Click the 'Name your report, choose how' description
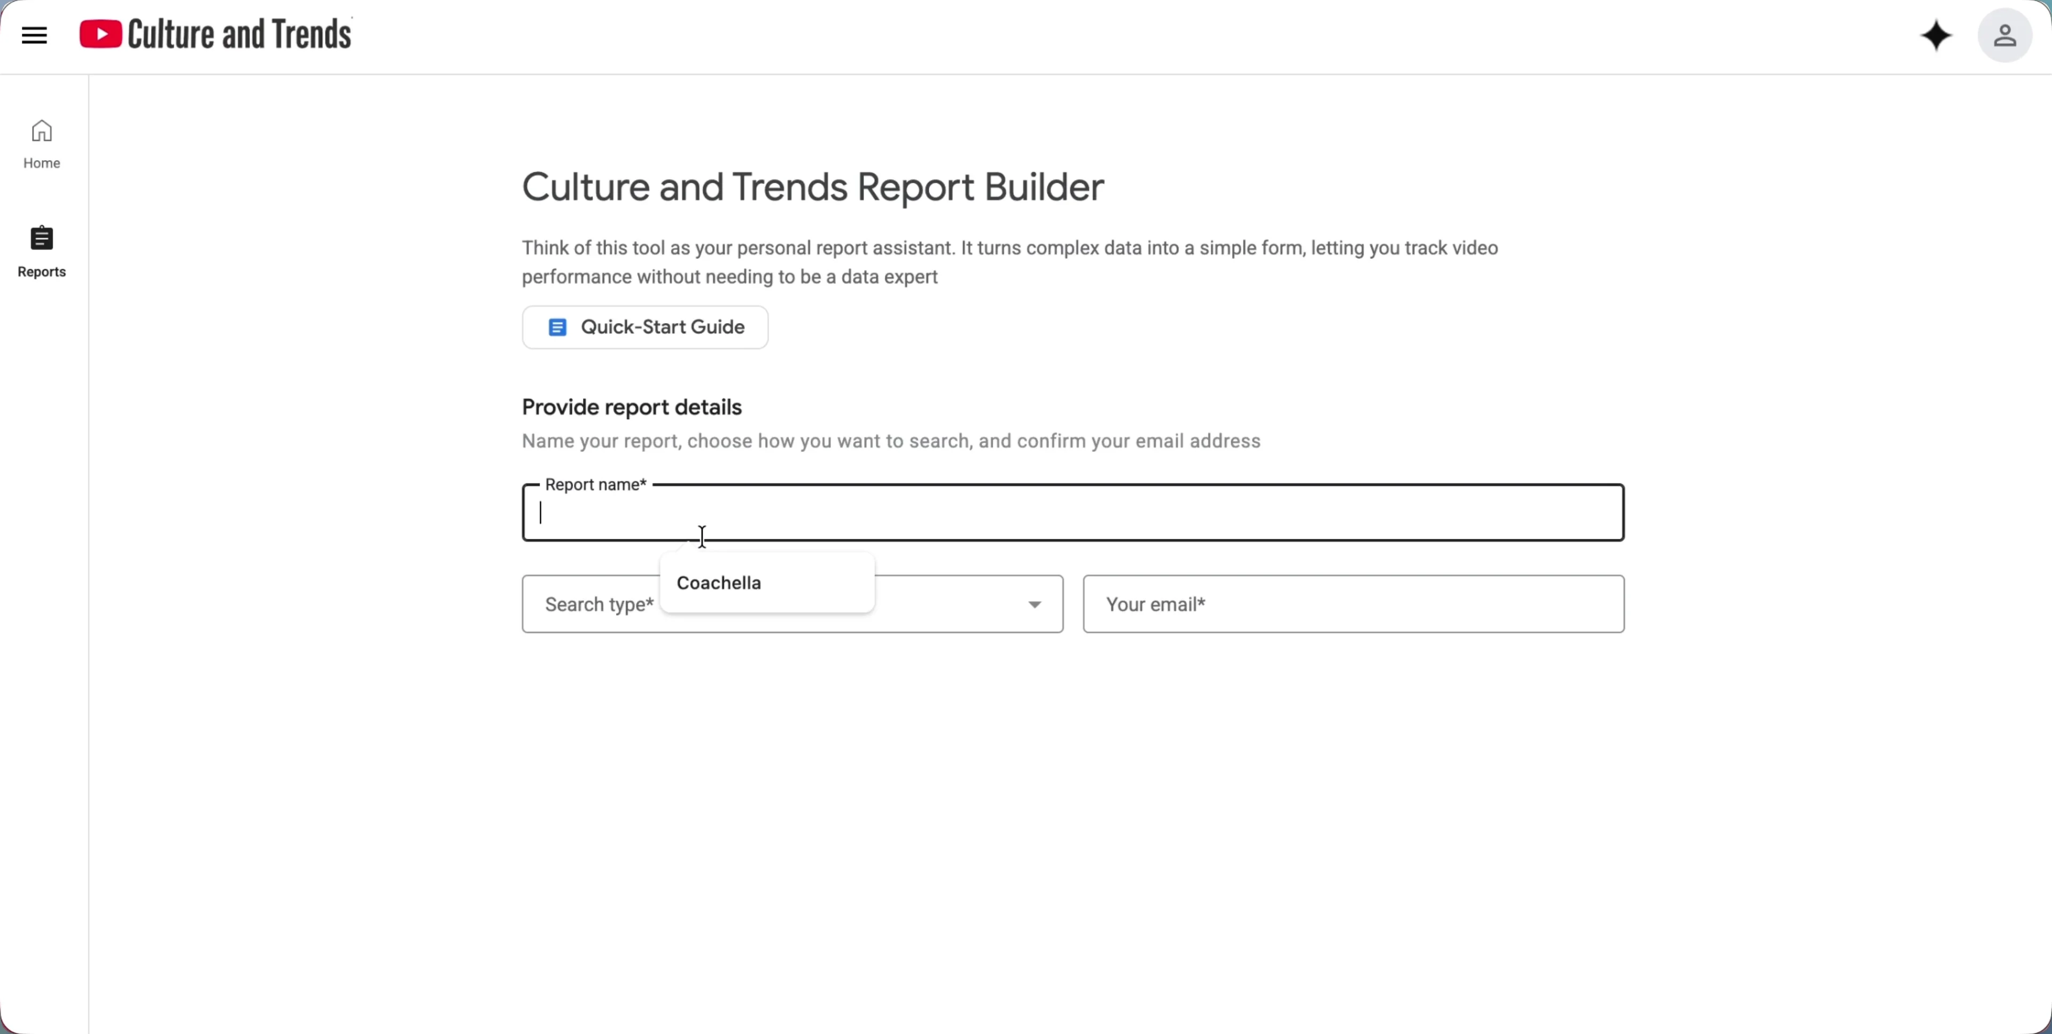The image size is (2052, 1034). (891, 441)
